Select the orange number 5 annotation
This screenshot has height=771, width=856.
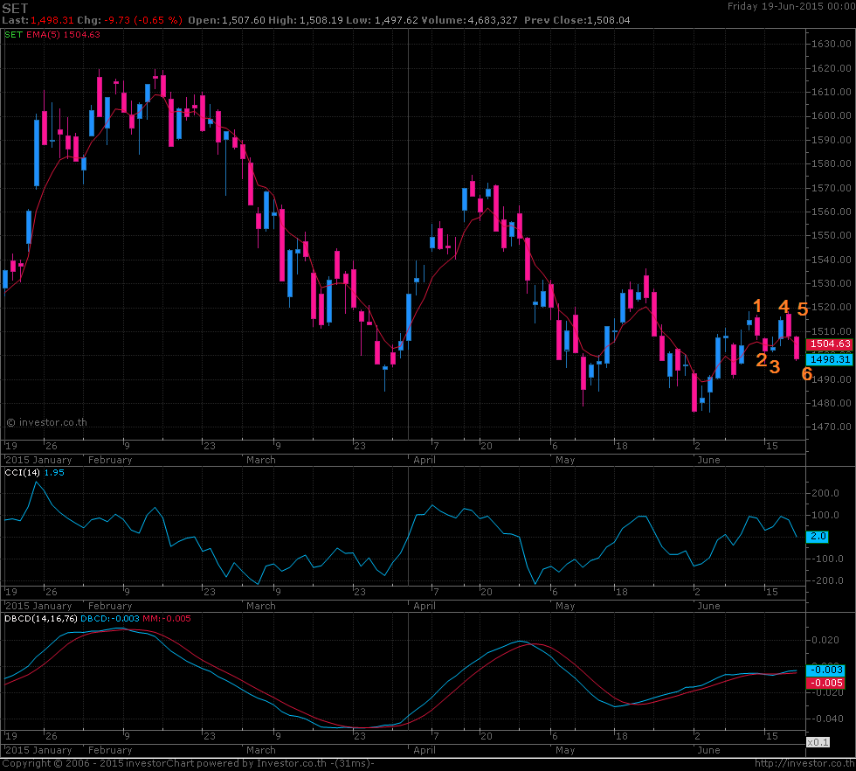[803, 309]
